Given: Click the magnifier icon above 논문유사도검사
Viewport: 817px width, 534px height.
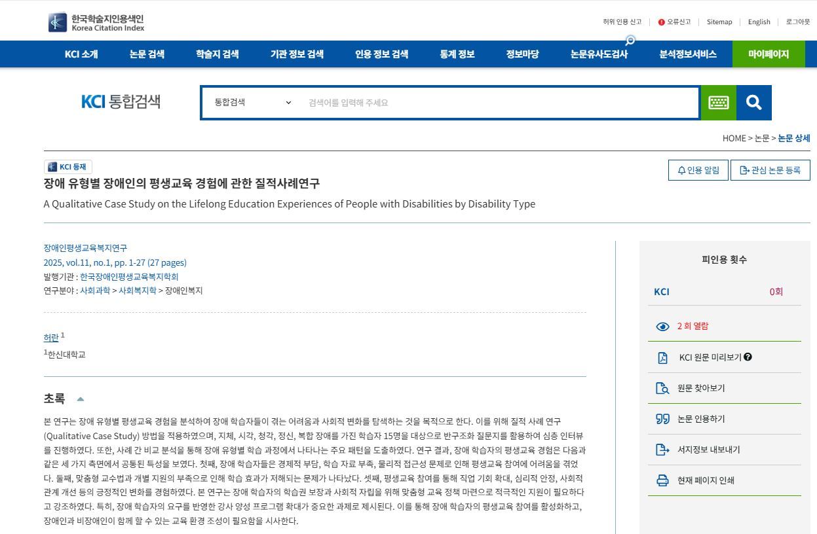Looking at the screenshot, I should 630,41.
